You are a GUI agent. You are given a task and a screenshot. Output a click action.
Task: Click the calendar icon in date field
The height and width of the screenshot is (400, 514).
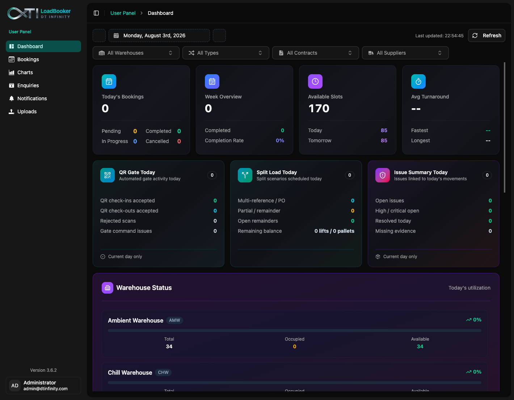point(116,35)
